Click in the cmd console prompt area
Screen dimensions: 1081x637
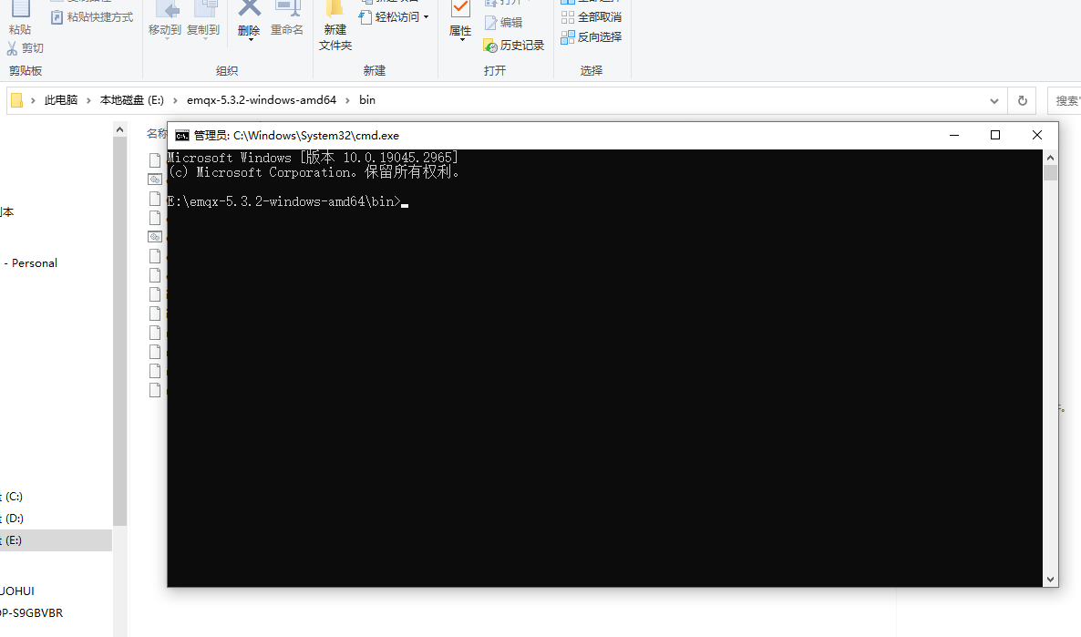tap(604, 368)
